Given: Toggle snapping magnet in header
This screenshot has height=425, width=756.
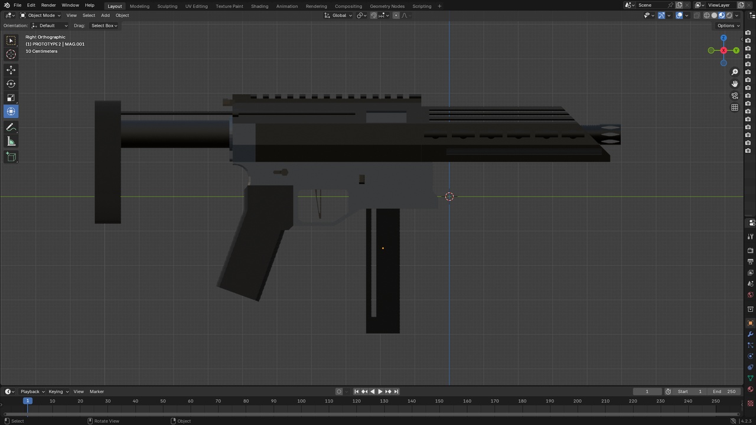Looking at the screenshot, I should coord(374,15).
